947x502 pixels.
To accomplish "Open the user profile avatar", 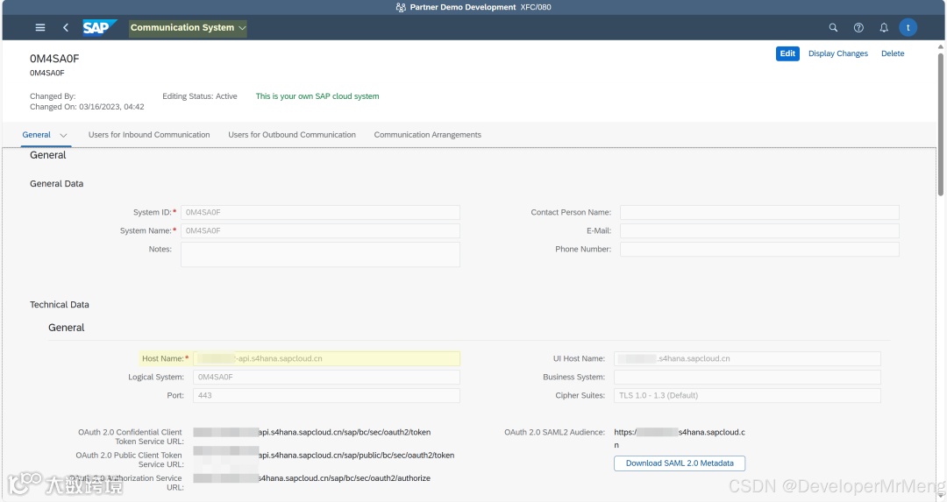I will point(908,28).
